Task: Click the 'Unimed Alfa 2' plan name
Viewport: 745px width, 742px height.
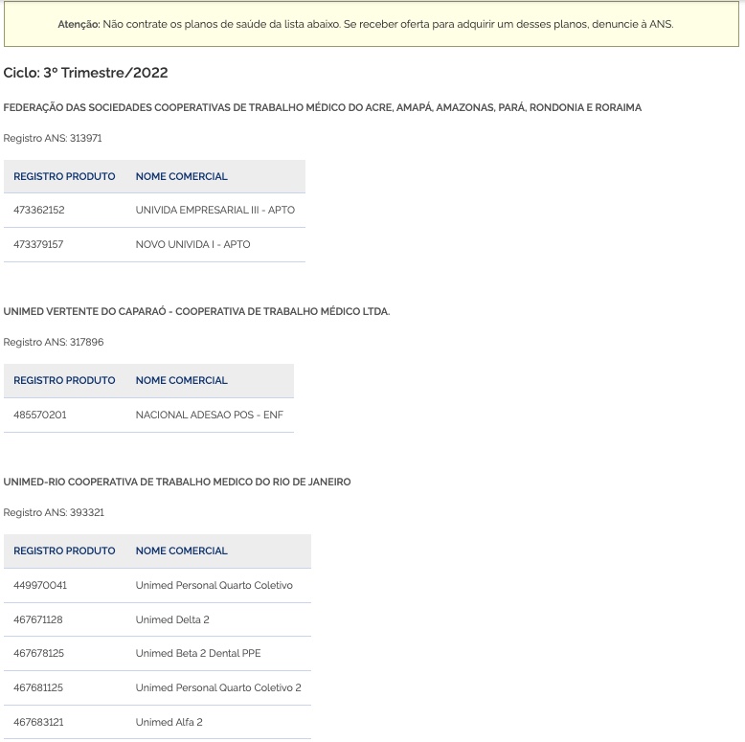Action: 169,722
